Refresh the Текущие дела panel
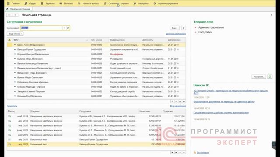This screenshot has width=280, height=157. (269, 77)
